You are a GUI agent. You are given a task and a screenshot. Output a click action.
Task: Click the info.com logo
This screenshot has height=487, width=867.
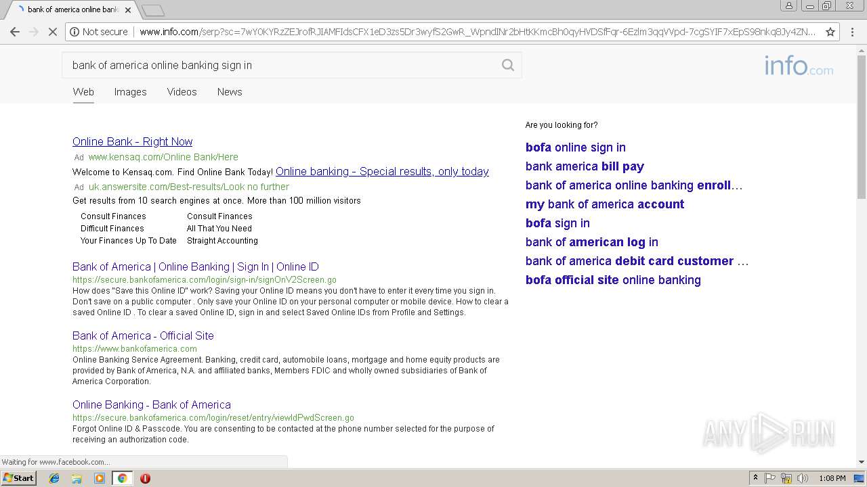coord(799,66)
